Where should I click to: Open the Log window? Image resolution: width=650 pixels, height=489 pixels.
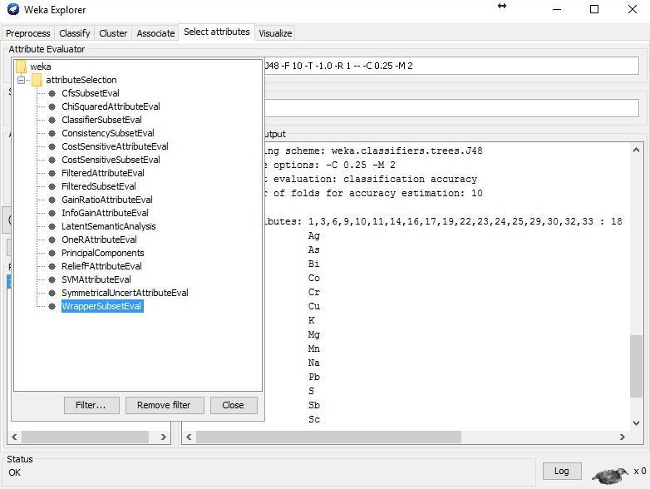[562, 472]
